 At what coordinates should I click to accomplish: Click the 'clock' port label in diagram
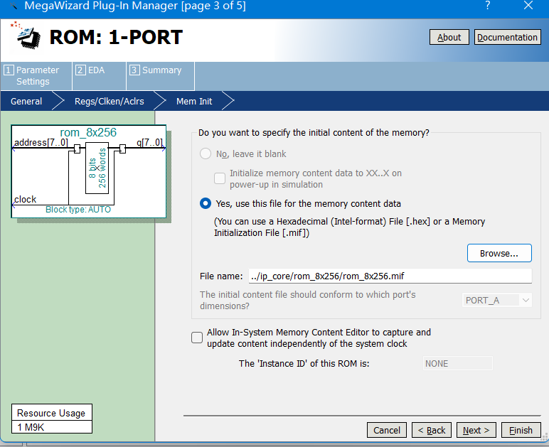click(x=25, y=200)
